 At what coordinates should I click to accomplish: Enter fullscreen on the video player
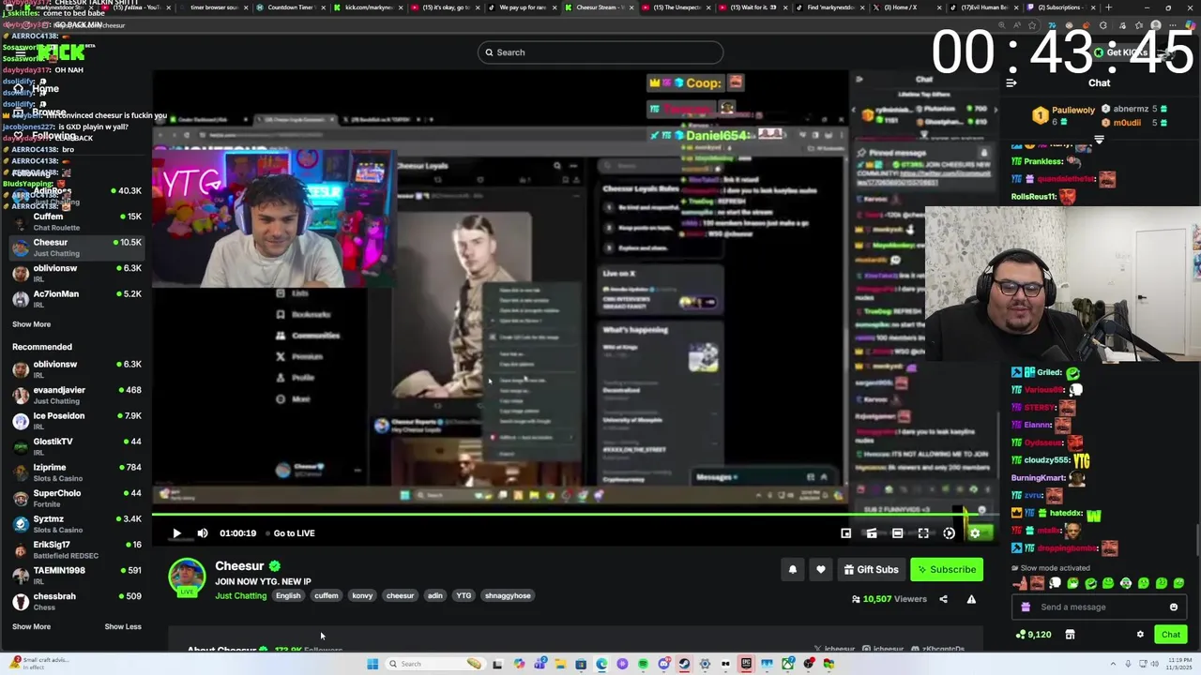[x=923, y=533]
